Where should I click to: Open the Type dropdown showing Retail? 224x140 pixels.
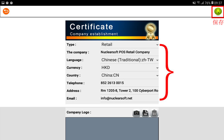[129, 44]
